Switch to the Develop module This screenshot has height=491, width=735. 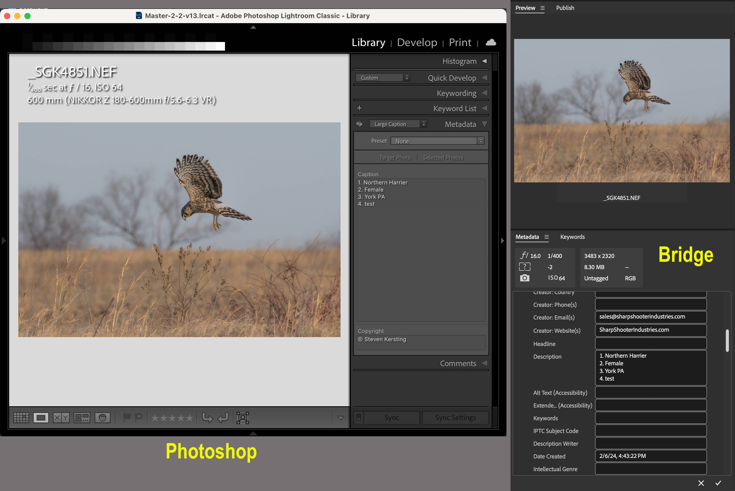click(417, 42)
